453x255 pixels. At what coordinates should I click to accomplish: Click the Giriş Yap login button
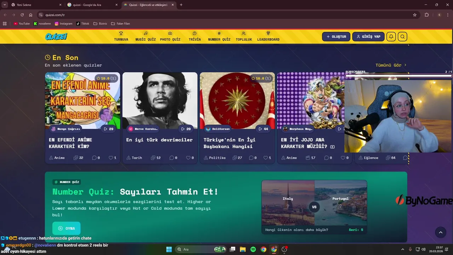[x=368, y=36]
